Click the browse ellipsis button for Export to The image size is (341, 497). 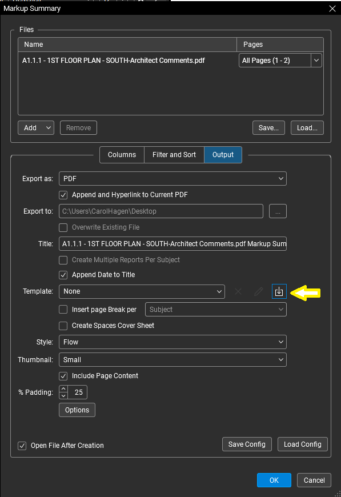pos(278,211)
